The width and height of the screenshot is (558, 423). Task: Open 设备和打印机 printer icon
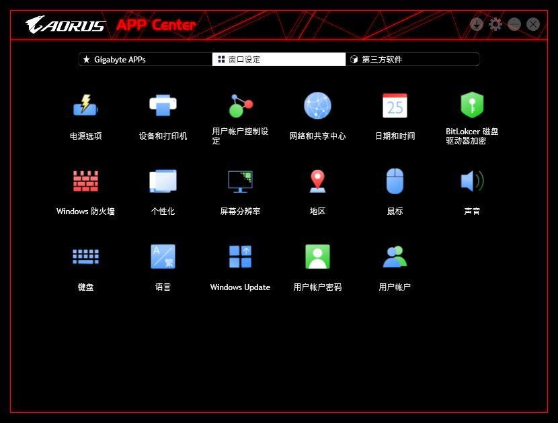click(163, 105)
